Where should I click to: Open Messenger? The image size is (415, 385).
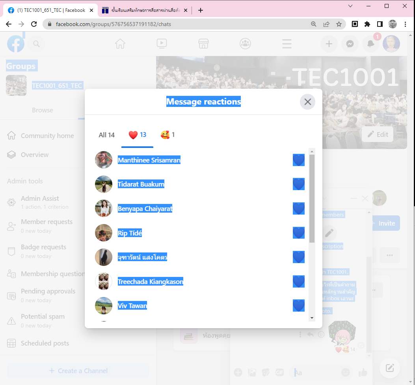point(350,44)
